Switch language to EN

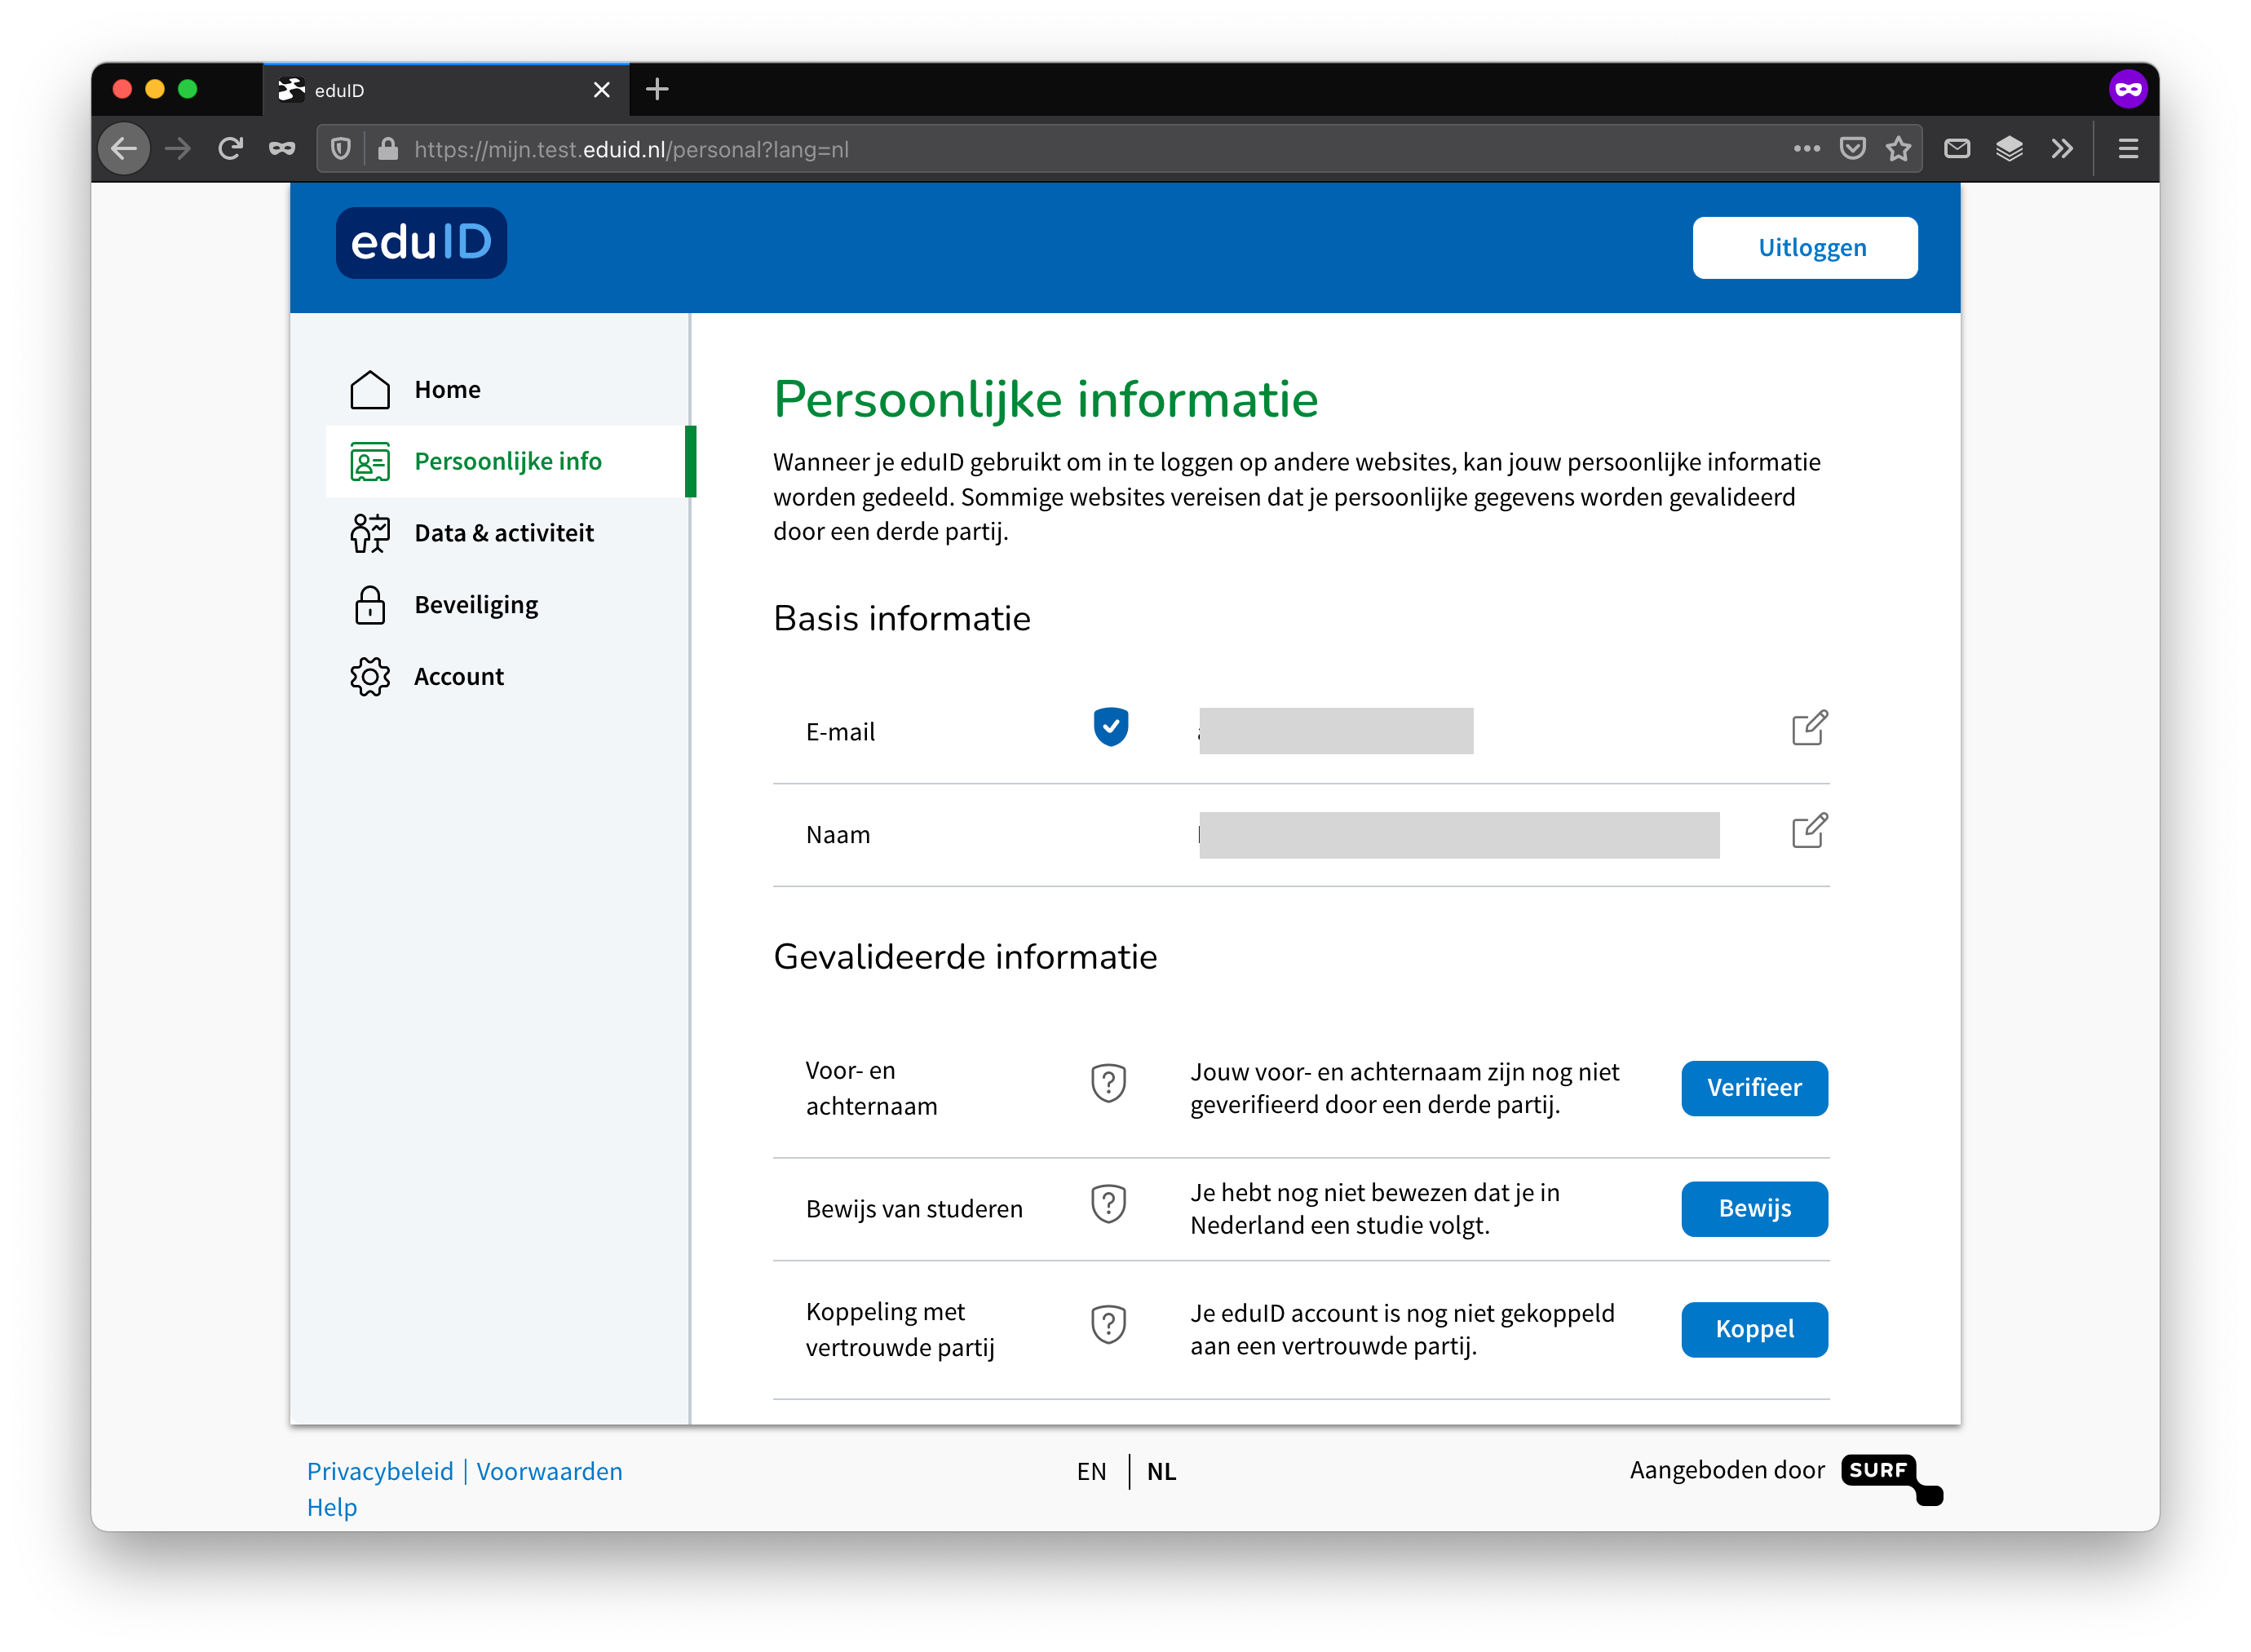pos(1091,1471)
